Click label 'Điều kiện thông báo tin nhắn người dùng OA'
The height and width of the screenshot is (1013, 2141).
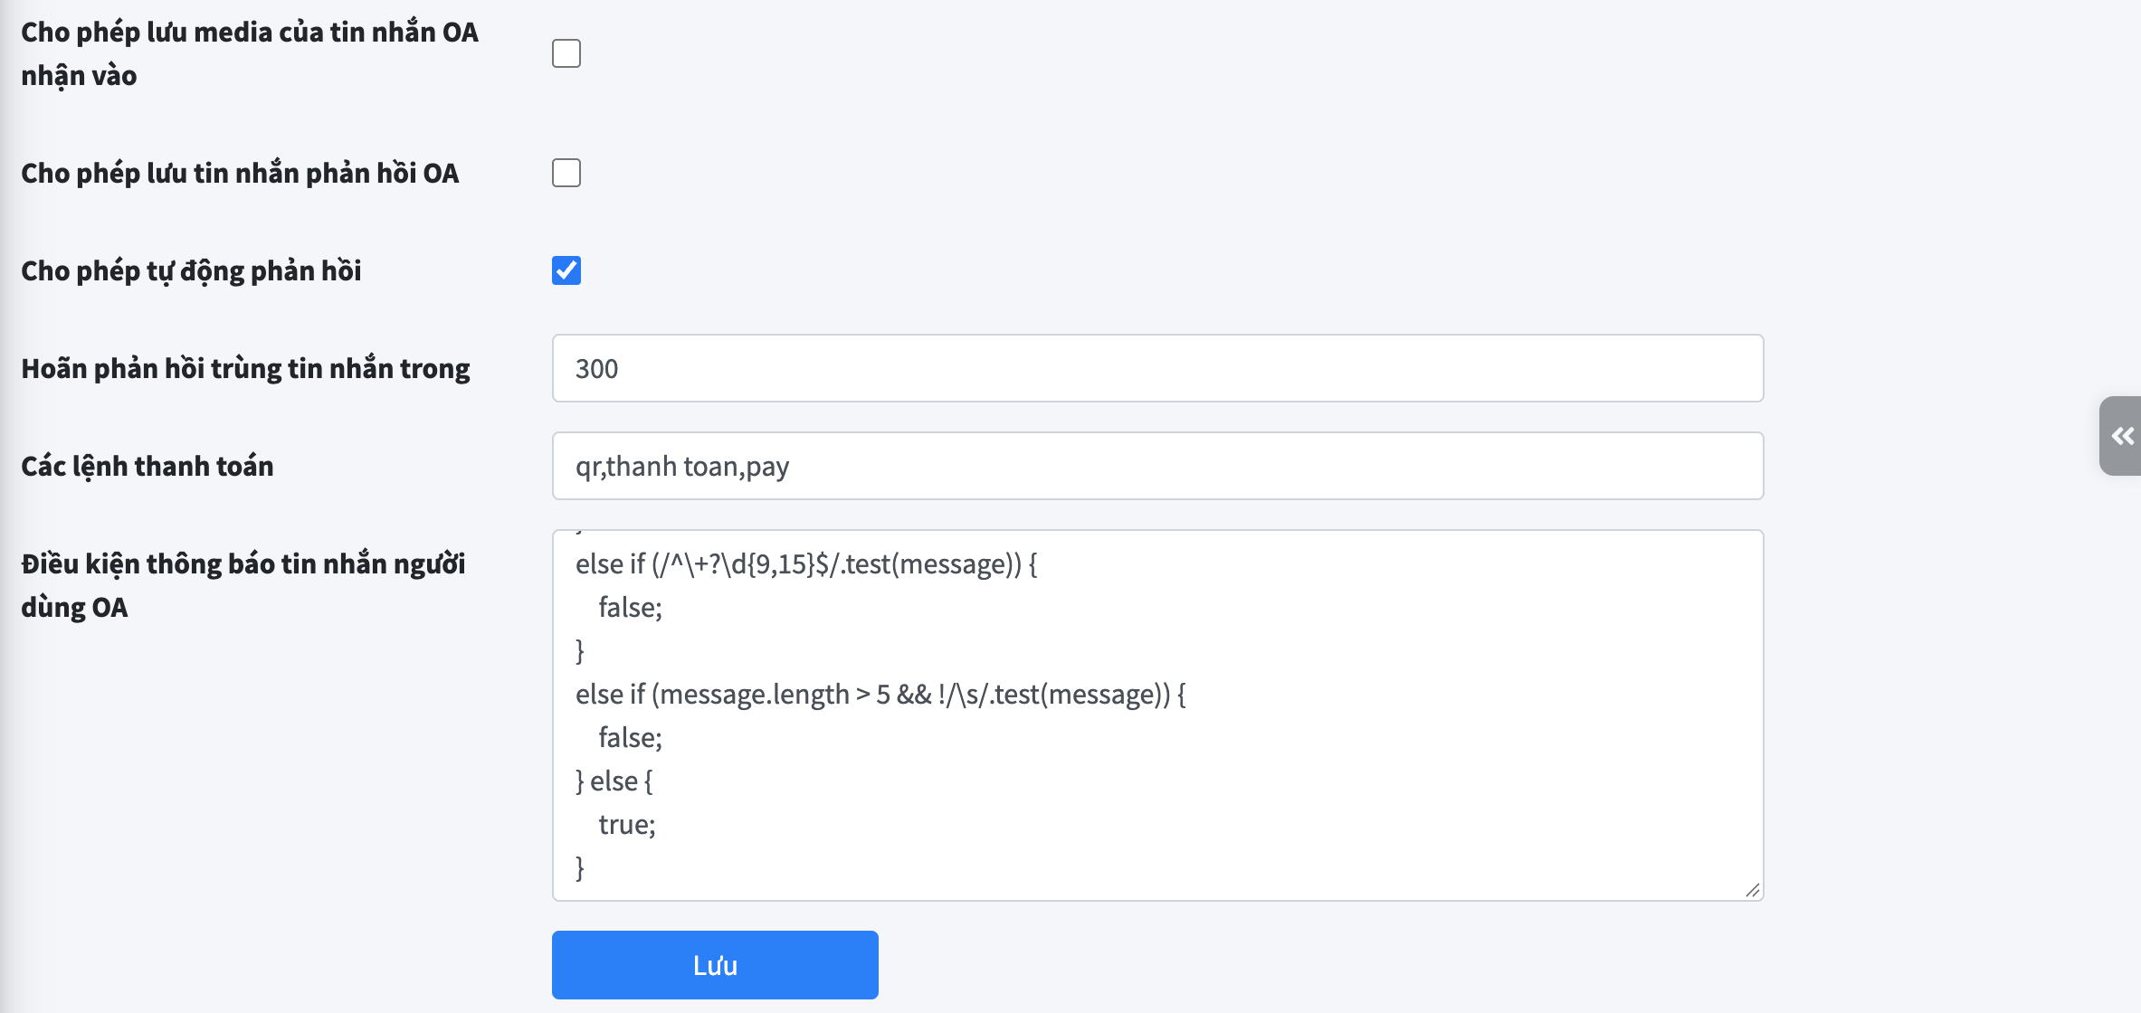(243, 585)
